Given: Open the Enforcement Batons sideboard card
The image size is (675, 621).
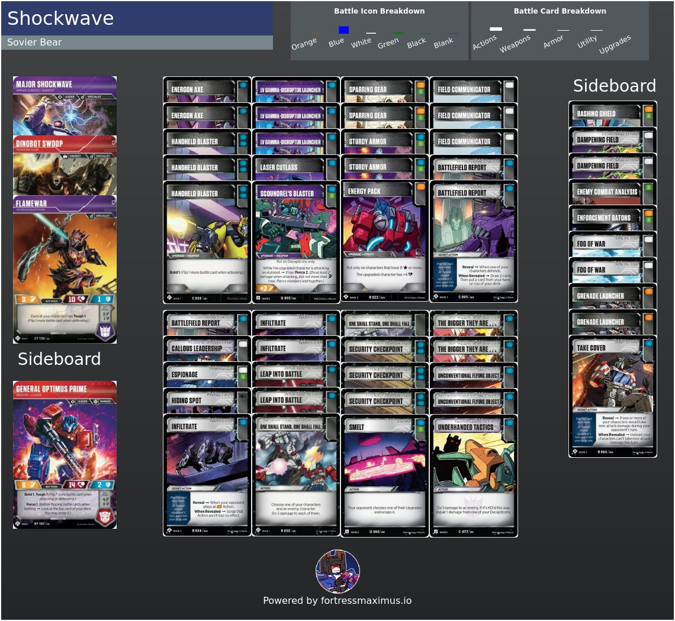Looking at the screenshot, I should (613, 218).
